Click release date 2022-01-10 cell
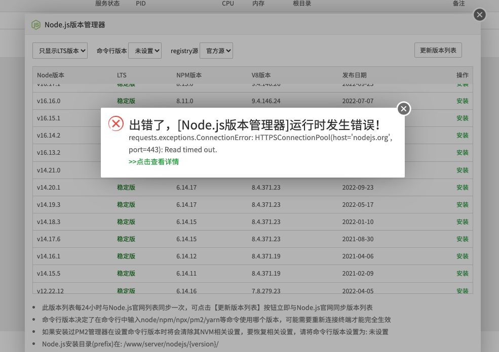The height and width of the screenshot is (352, 499). [358, 222]
